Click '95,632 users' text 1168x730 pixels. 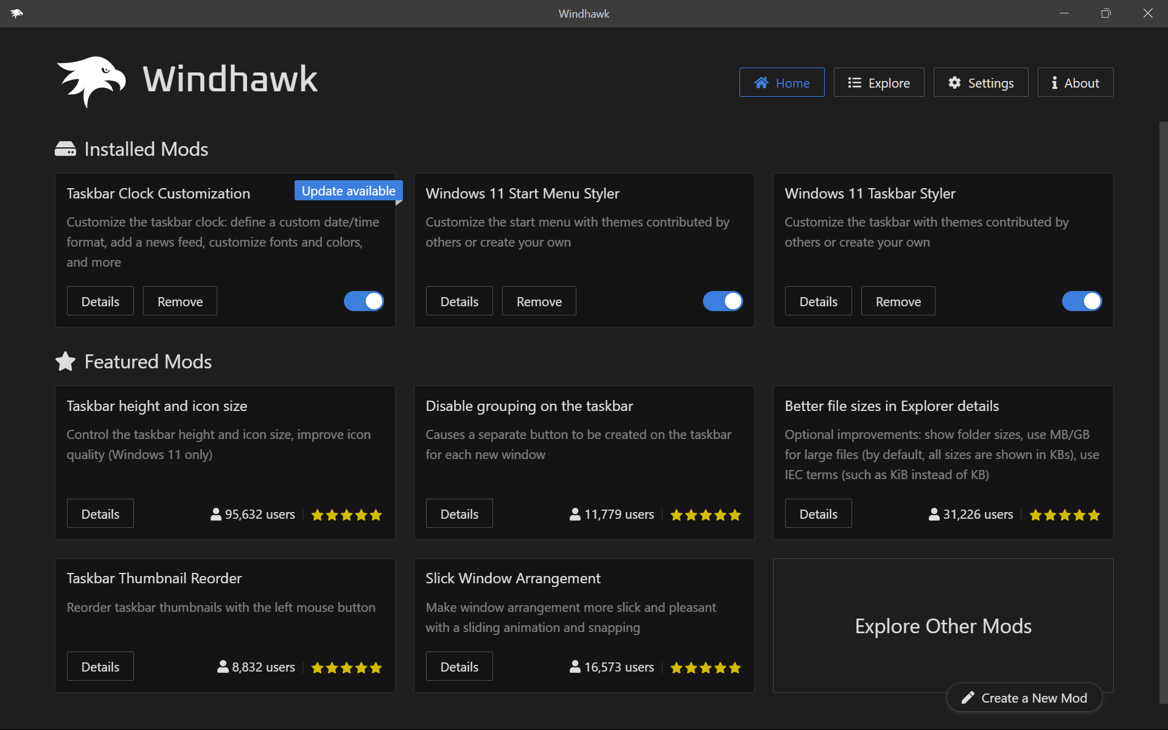click(260, 514)
